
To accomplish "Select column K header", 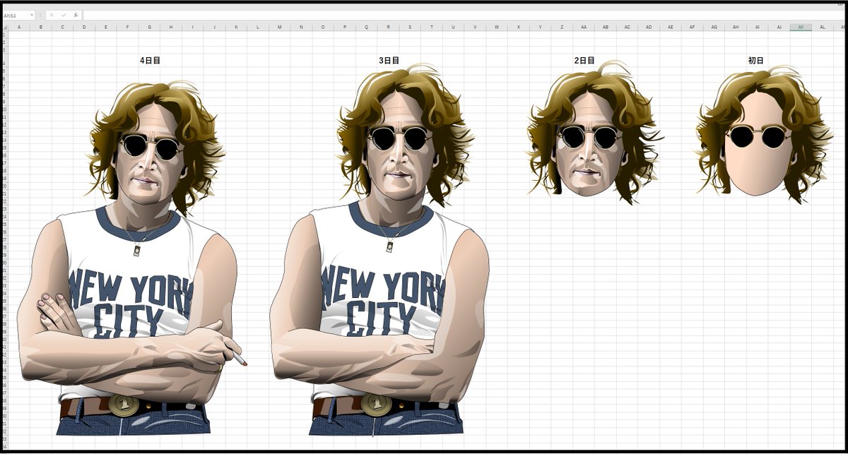I will [236, 28].
